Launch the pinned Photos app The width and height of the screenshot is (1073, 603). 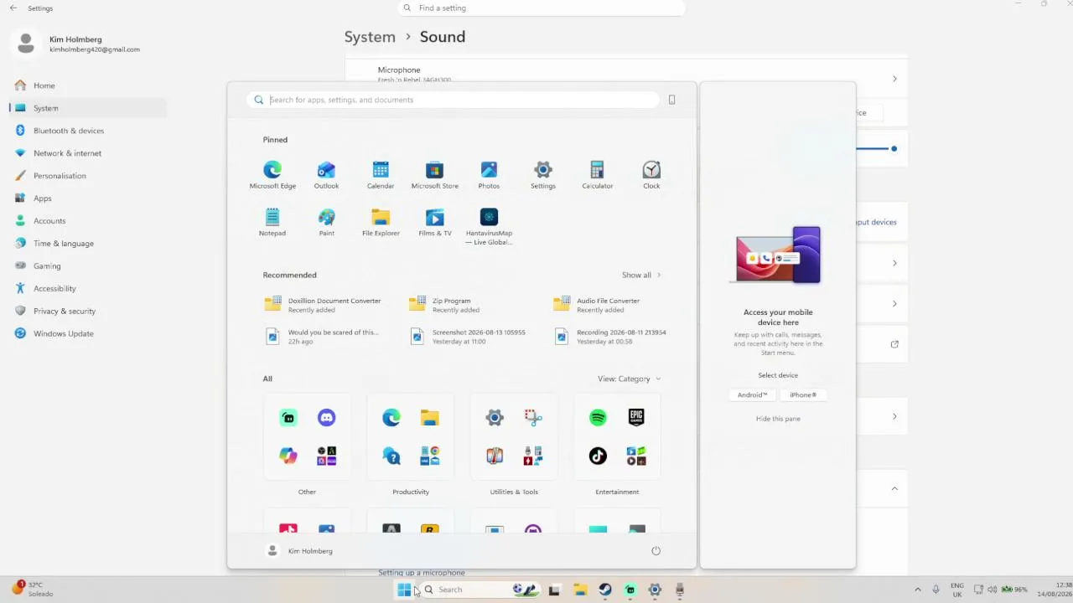click(x=489, y=175)
